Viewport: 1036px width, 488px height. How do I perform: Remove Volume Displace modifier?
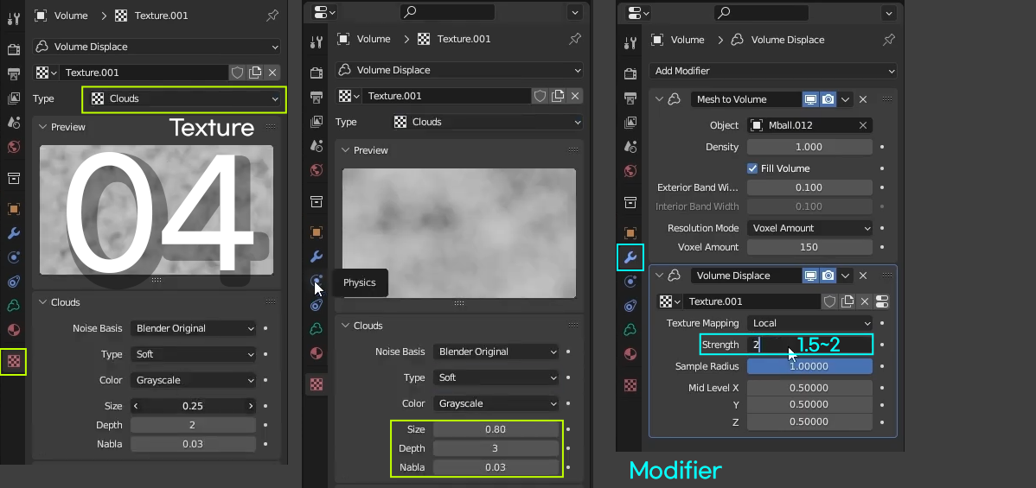point(863,276)
